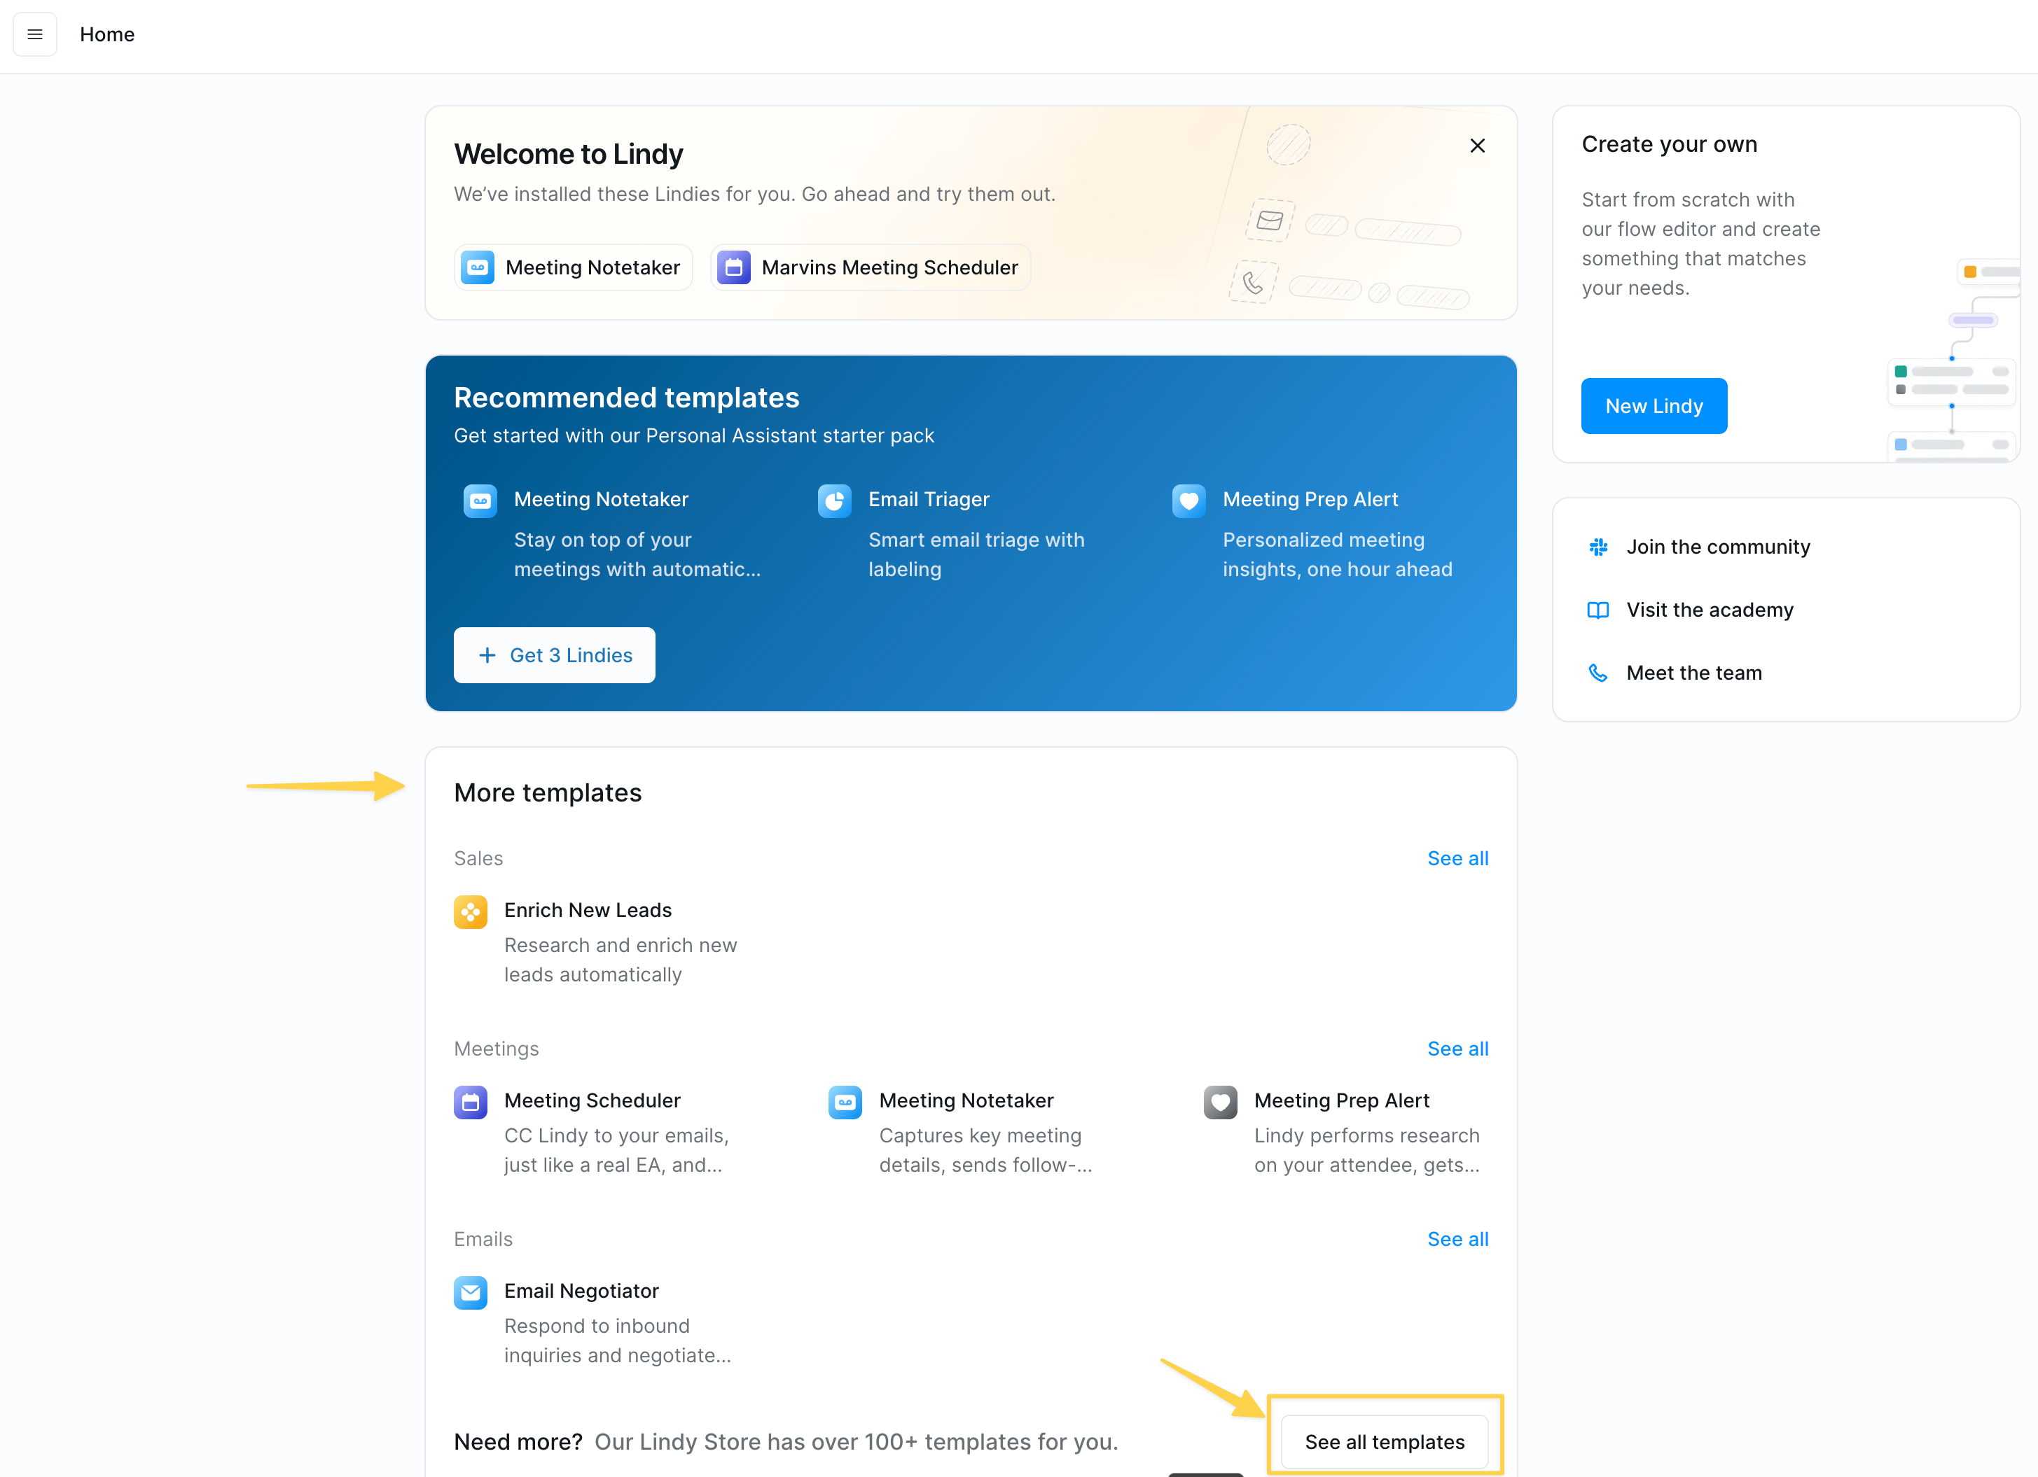Open Meeting Notetaker chip in welcome card

(x=574, y=267)
